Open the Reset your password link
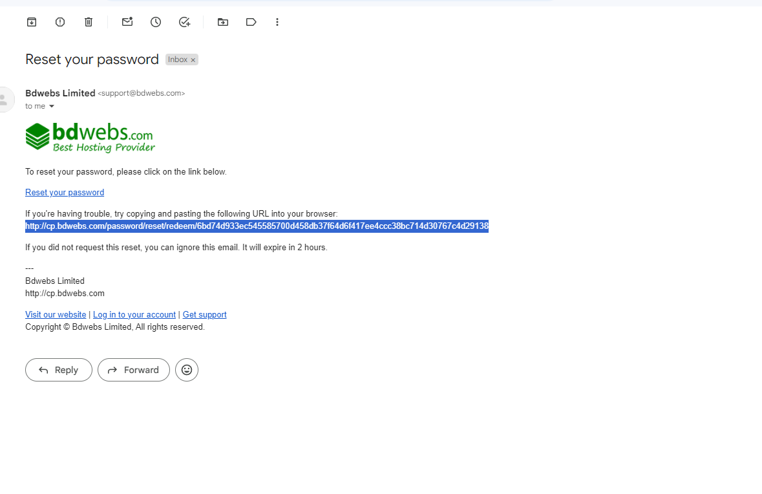This screenshot has height=494, width=762. click(x=65, y=193)
